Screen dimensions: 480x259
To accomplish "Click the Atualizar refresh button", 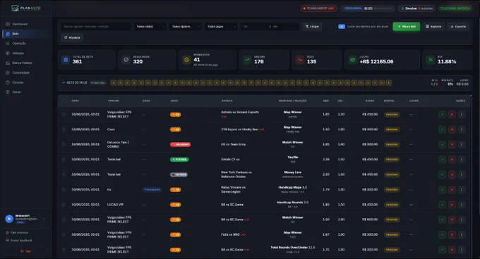I will coord(72,37).
